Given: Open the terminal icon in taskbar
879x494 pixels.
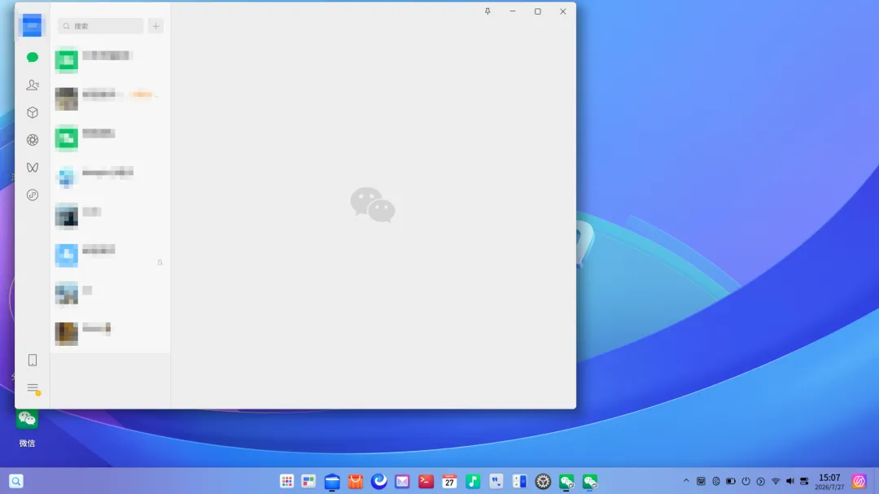Looking at the screenshot, I should pos(426,481).
